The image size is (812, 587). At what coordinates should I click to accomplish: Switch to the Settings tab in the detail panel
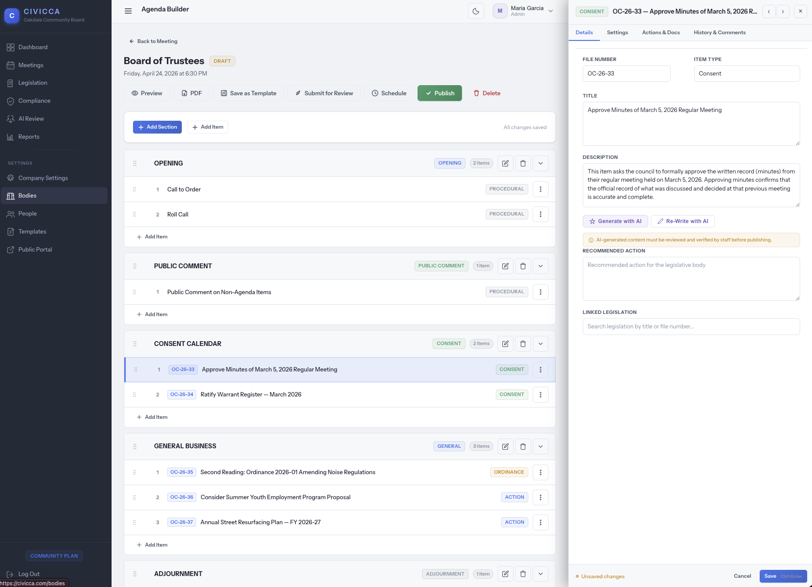617,32
